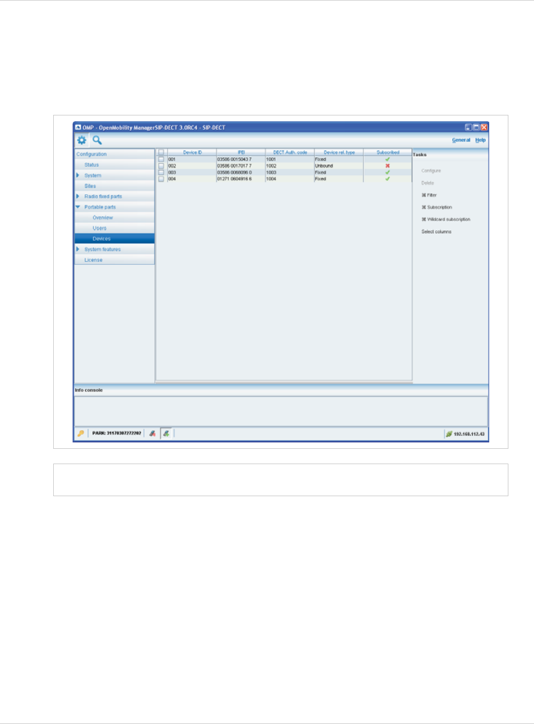Click the green check for device 001
The height and width of the screenshot is (724, 534).
click(x=388, y=159)
